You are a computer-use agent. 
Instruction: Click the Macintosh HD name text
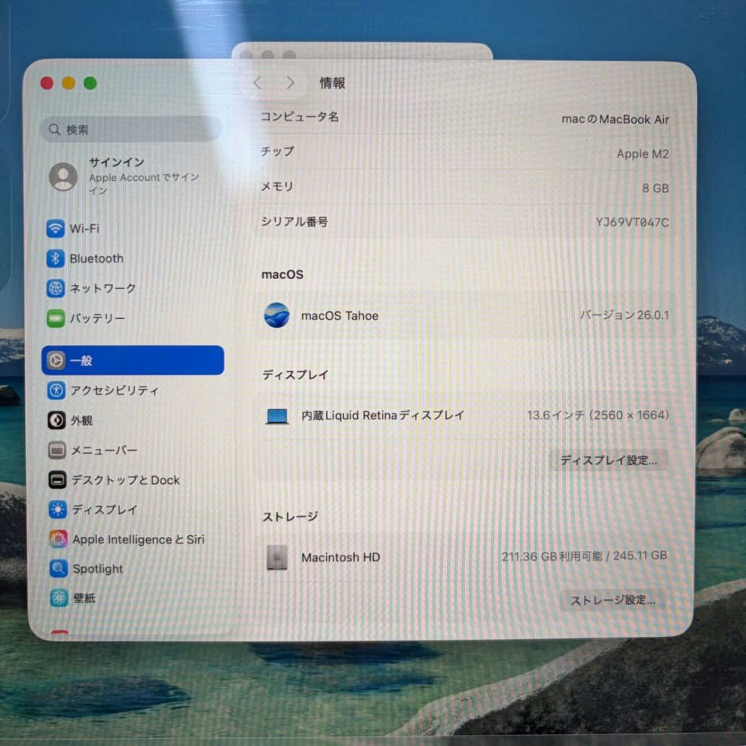[341, 557]
